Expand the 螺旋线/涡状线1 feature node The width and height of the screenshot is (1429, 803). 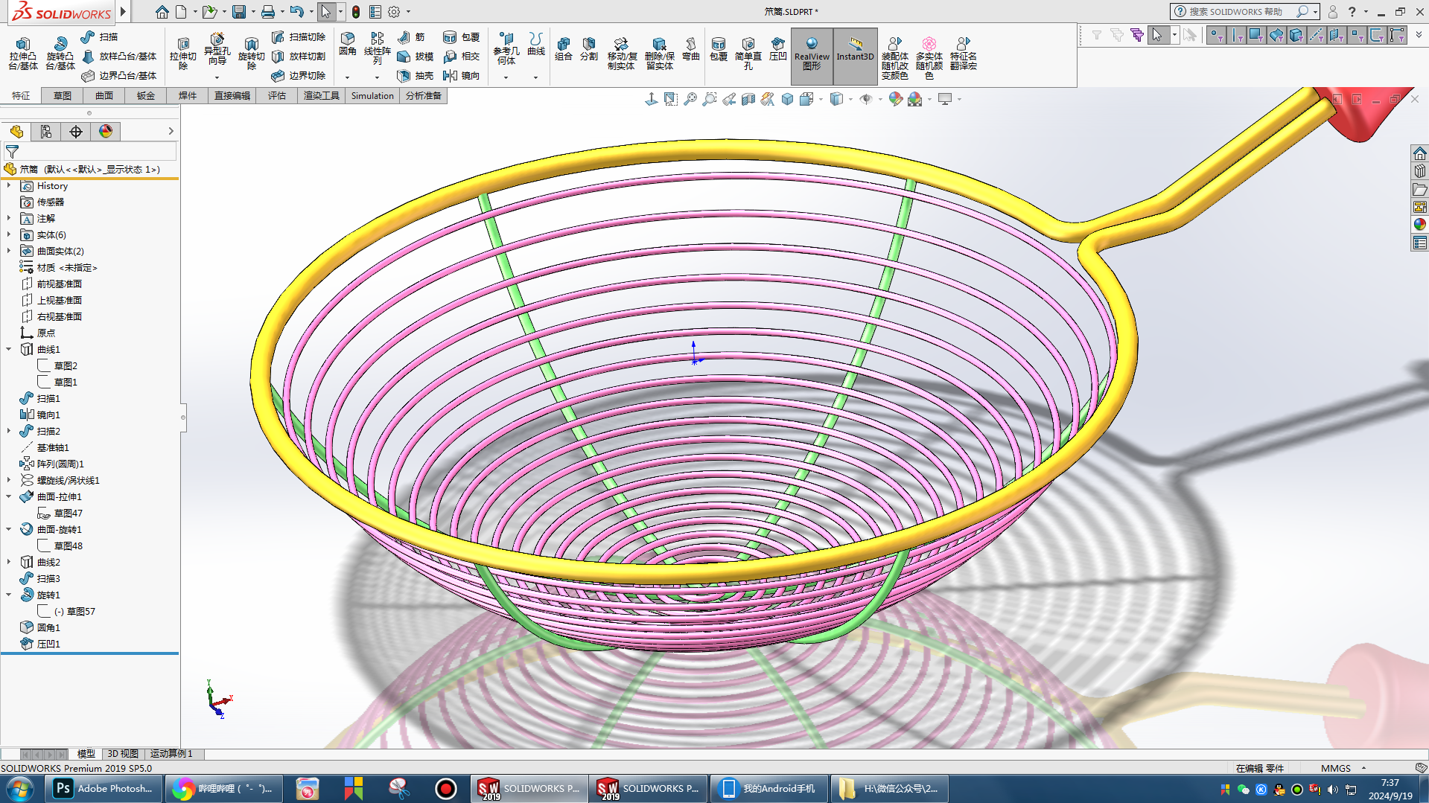[x=9, y=481]
